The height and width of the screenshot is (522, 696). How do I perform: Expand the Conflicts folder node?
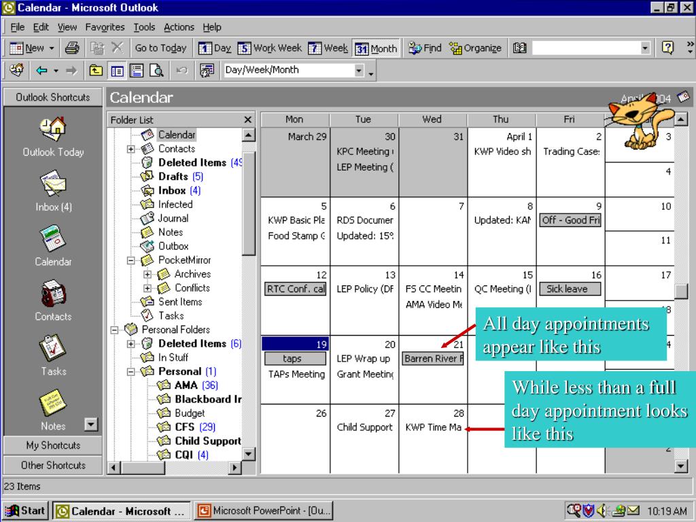point(147,288)
